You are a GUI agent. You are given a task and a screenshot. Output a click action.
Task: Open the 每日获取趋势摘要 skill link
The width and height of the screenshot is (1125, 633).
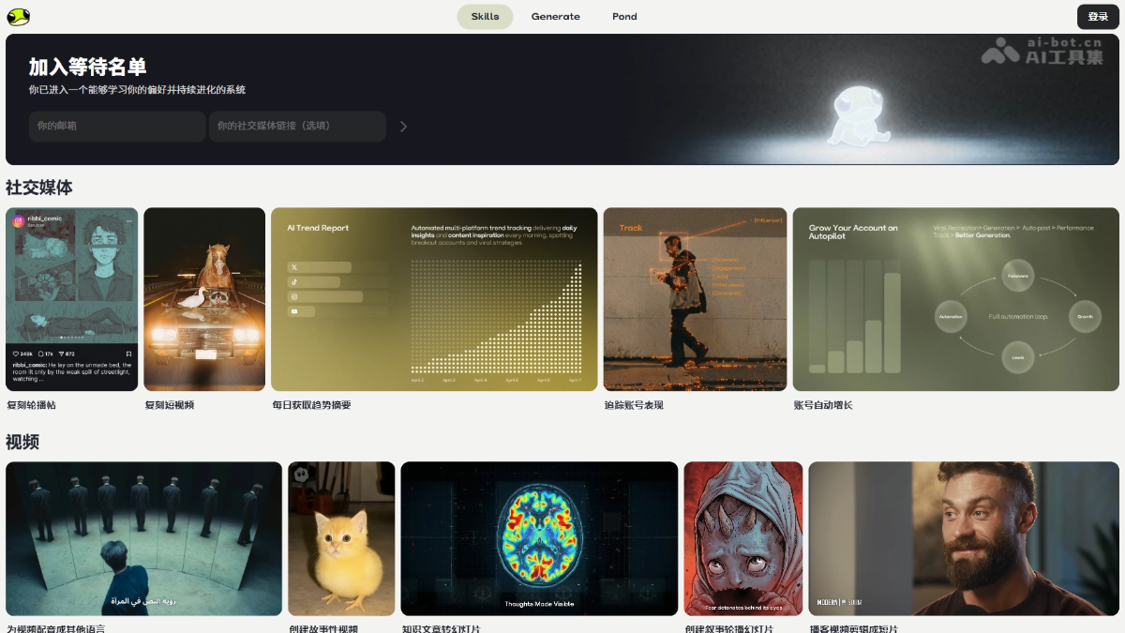[311, 405]
